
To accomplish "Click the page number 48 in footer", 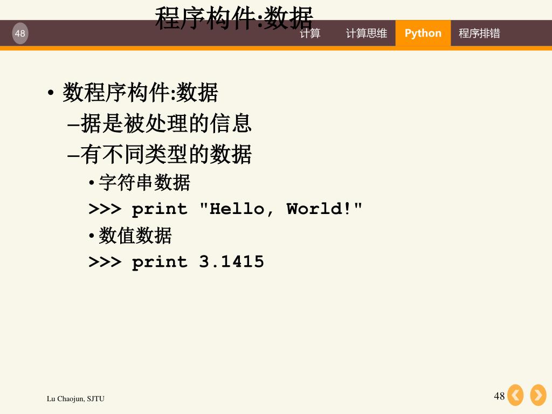I will 499,396.
